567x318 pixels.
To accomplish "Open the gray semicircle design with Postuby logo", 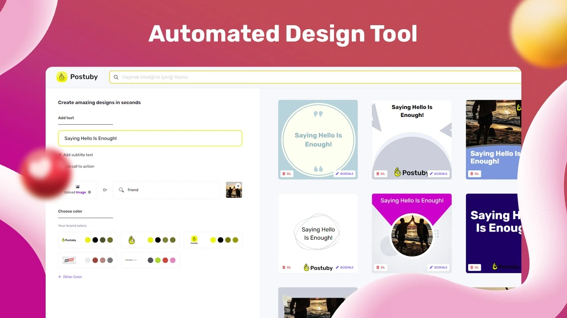I will pyautogui.click(x=412, y=140).
